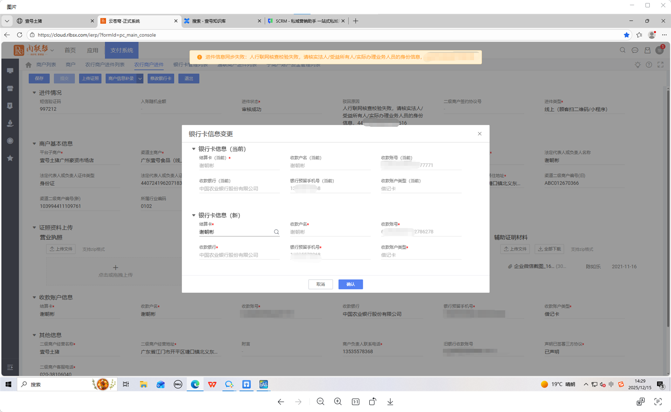Image resolution: width=671 pixels, height=412 pixels.
Task: Rotate the image with the viewer rotate icon
Action: click(x=372, y=402)
